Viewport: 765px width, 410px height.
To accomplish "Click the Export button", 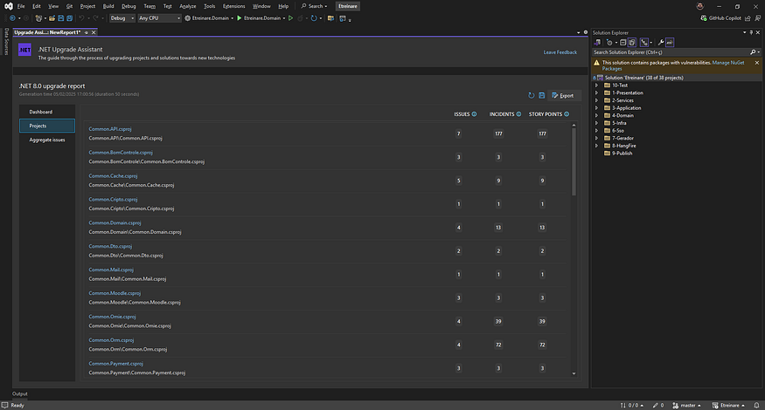I will tap(563, 95).
